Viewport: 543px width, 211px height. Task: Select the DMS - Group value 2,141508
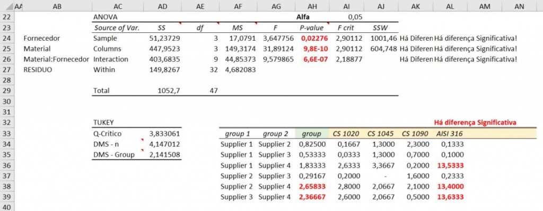[164, 155]
